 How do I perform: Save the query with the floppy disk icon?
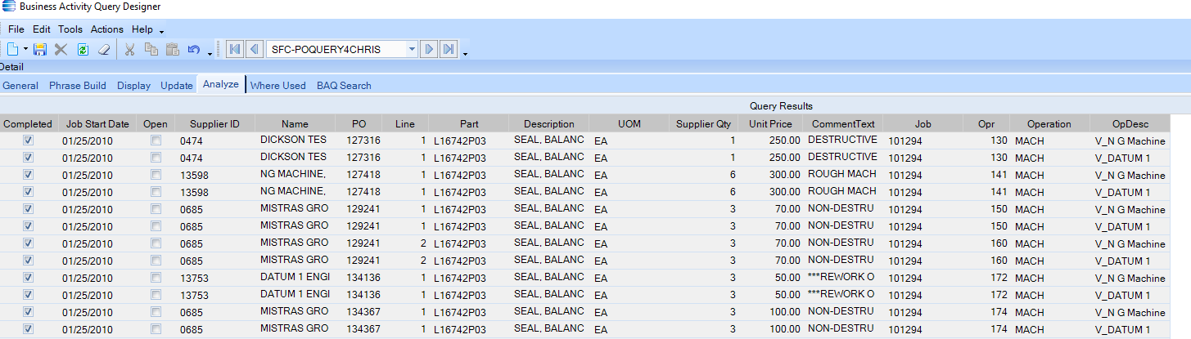tap(40, 50)
